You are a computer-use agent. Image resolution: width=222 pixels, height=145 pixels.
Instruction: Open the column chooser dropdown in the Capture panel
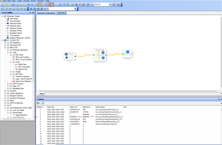38,103
